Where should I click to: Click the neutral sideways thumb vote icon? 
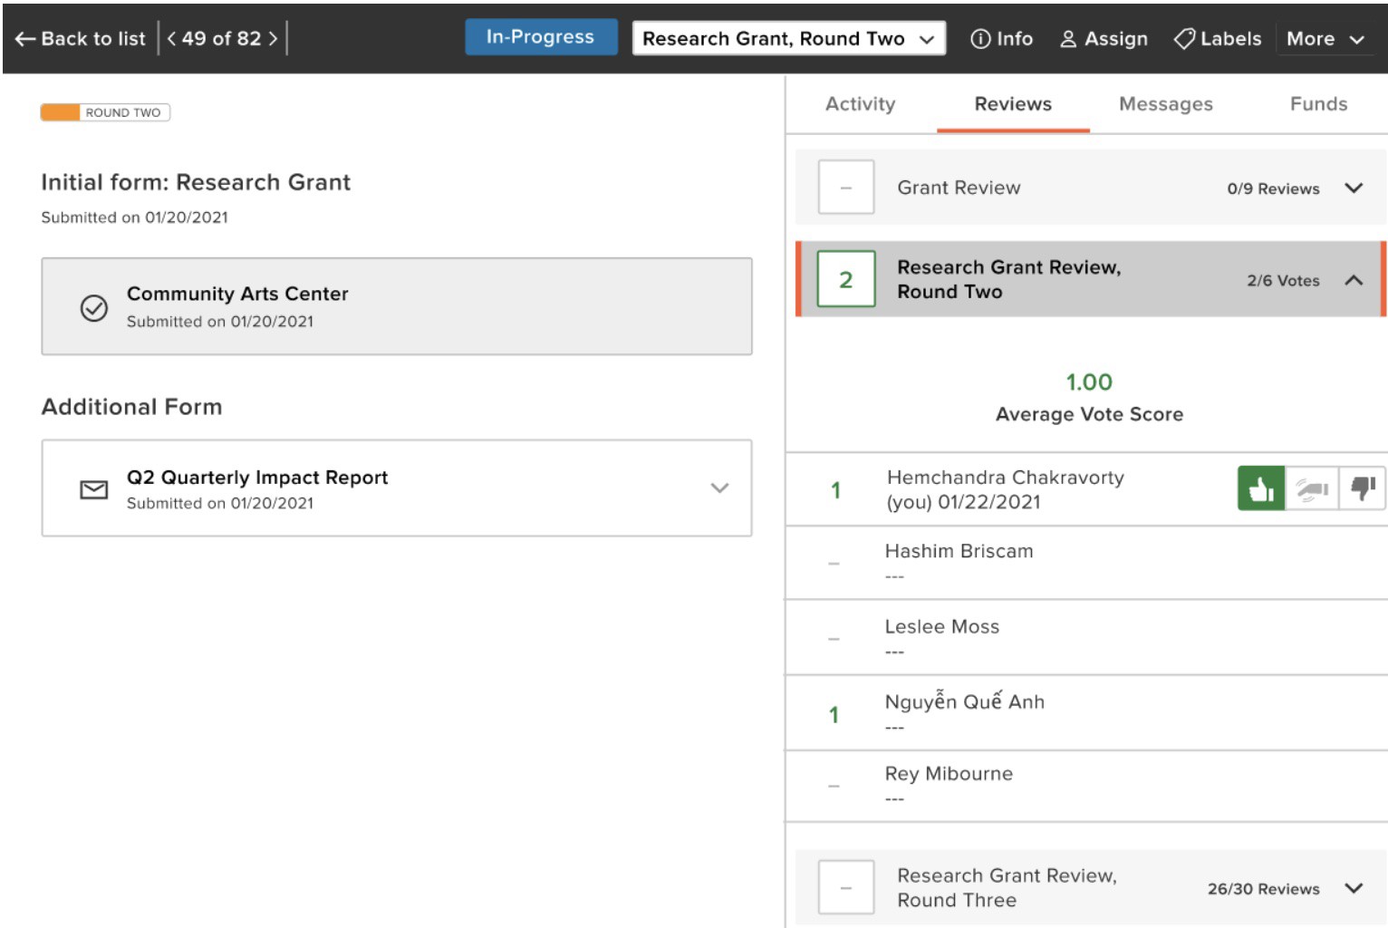click(x=1311, y=489)
